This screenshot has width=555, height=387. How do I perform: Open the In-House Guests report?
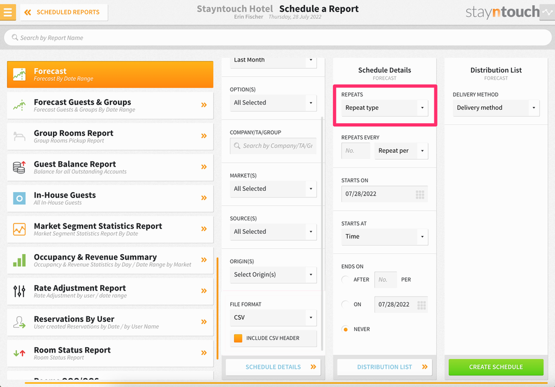[110, 199]
